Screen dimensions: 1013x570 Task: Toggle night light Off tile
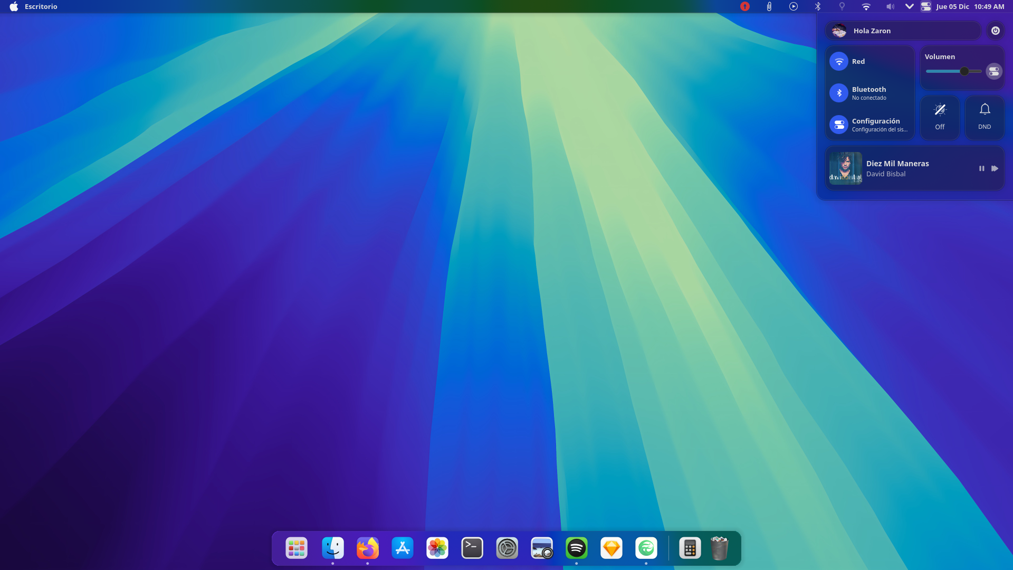point(940,118)
